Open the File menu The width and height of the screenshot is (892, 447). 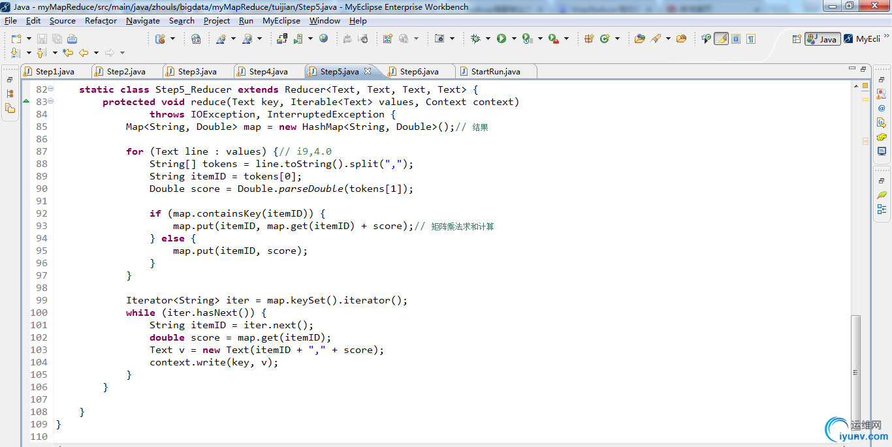pos(10,20)
